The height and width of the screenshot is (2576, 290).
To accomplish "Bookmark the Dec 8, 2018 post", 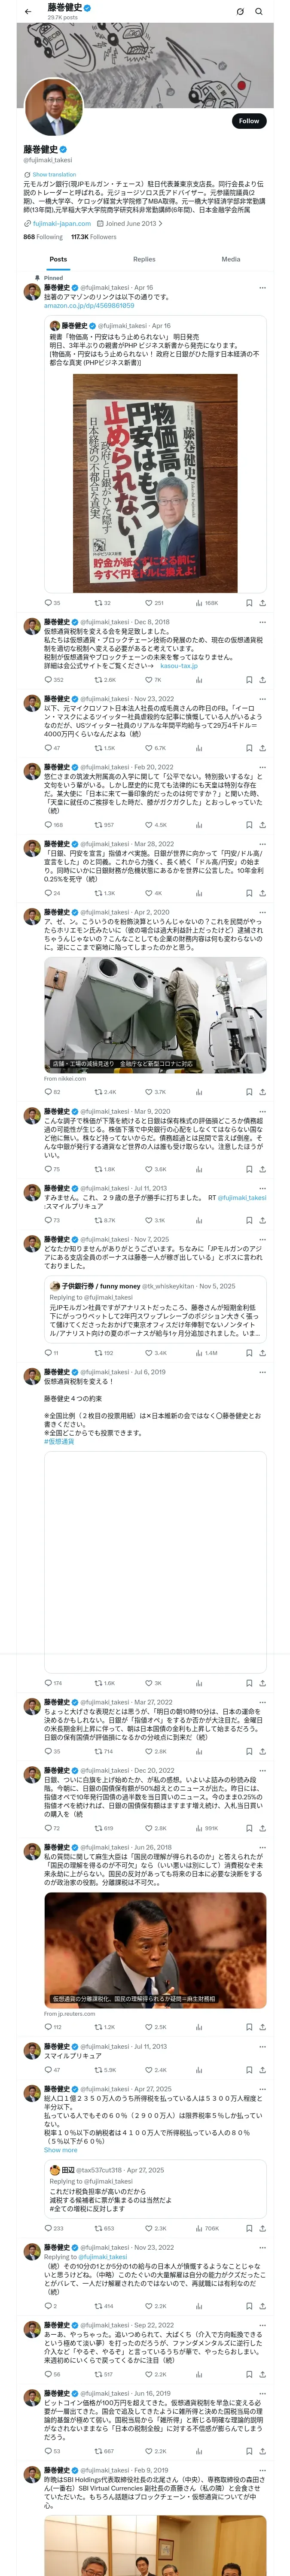I will point(249,679).
